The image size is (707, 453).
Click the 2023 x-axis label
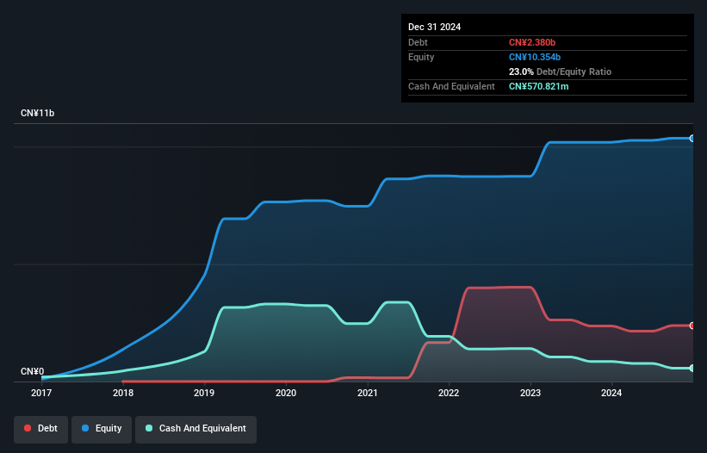[x=530, y=393]
